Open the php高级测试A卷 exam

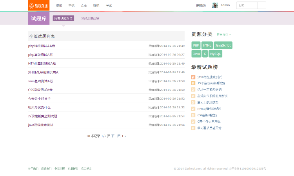click(x=40, y=55)
